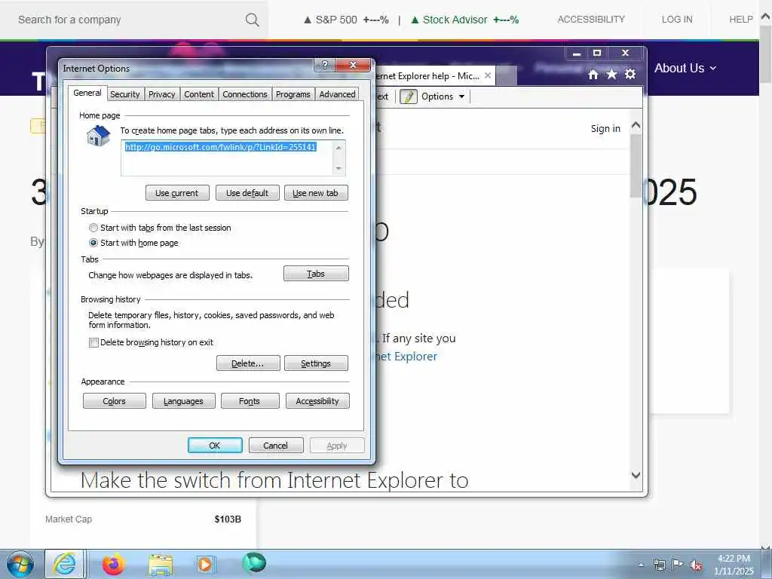The image size is (772, 579).
Task: Open the media player icon on the taskbar
Action: [205, 564]
